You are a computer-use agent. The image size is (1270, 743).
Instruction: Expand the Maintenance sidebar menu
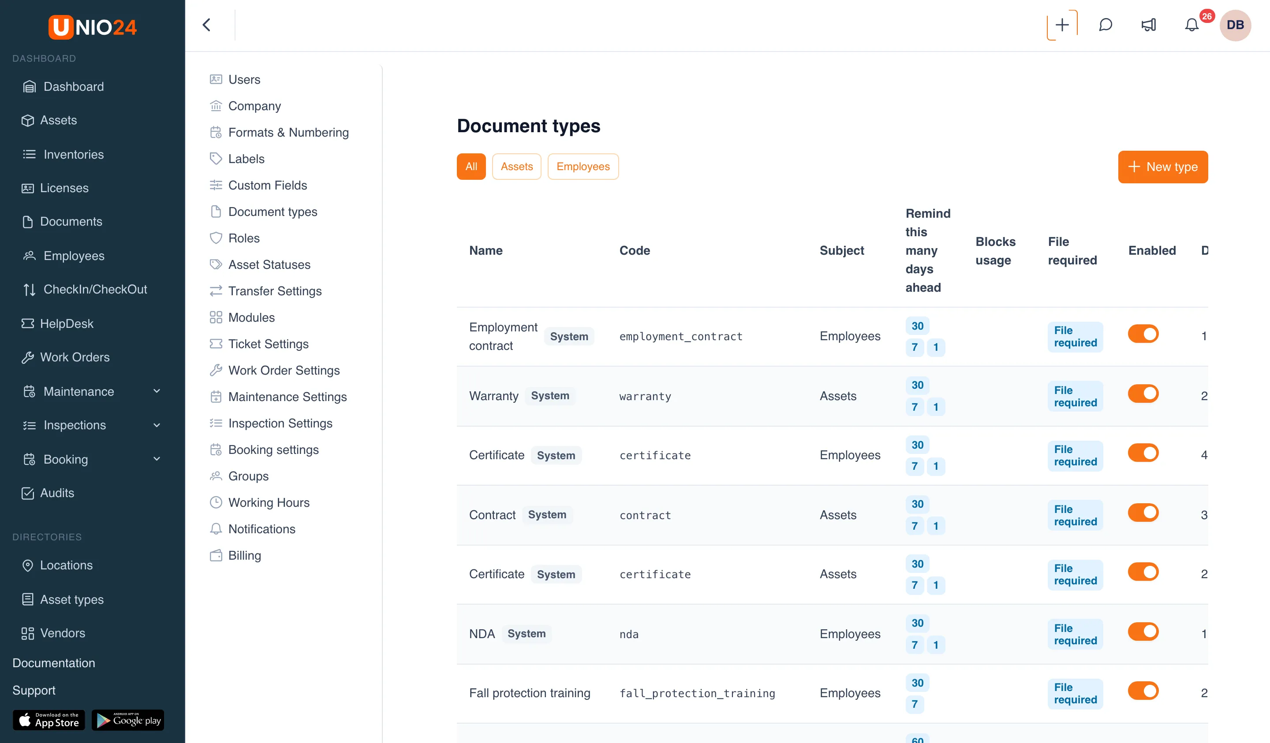(x=157, y=391)
